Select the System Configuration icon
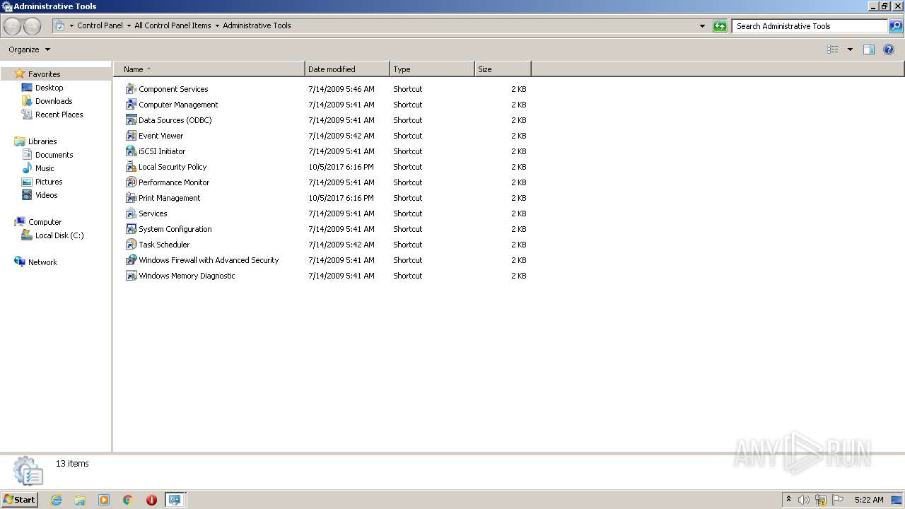Viewport: 905px width, 509px height. click(131, 229)
